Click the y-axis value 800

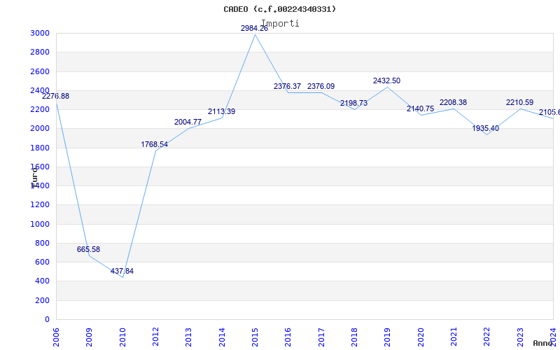pyautogui.click(x=42, y=243)
